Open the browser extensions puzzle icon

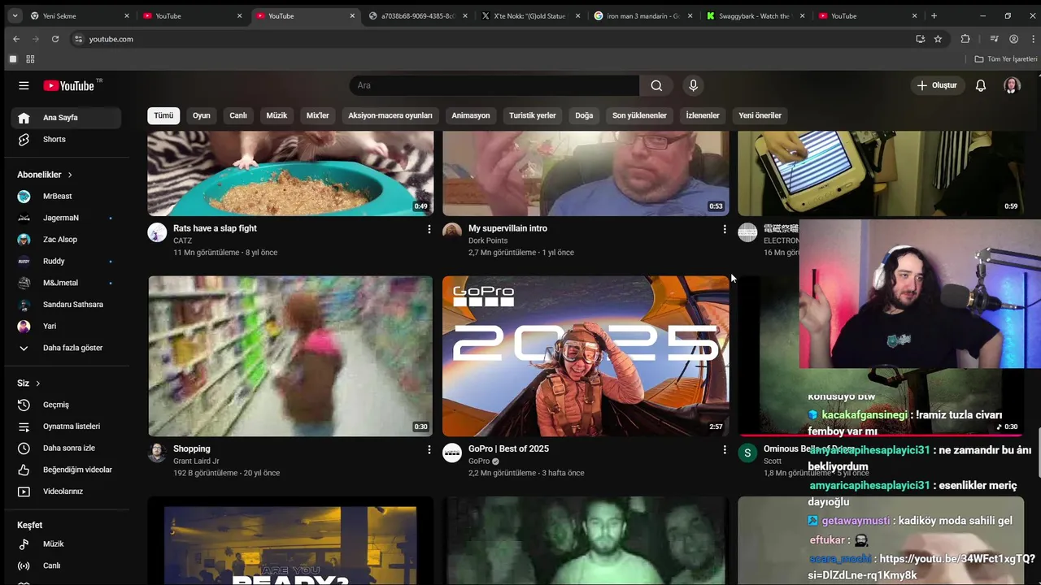point(965,39)
